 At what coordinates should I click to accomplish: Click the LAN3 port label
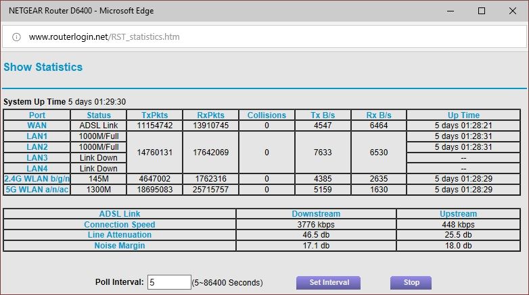click(37, 158)
